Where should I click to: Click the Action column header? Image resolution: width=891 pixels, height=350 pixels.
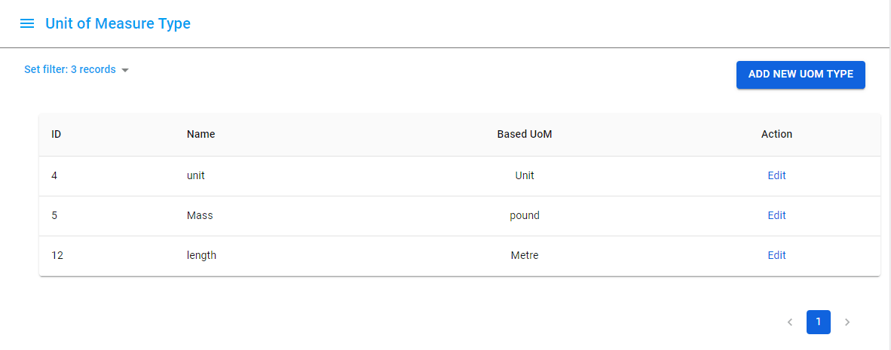point(776,134)
